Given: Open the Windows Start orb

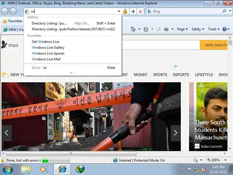Looking at the screenshot, I should coord(8,169).
